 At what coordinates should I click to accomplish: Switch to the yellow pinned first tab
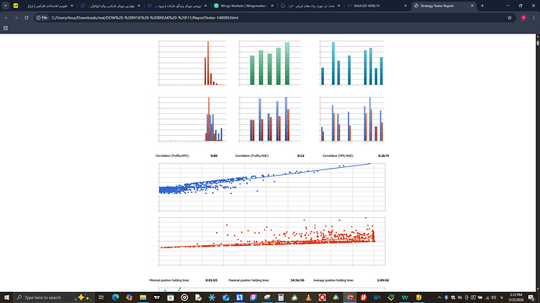pos(16,5)
